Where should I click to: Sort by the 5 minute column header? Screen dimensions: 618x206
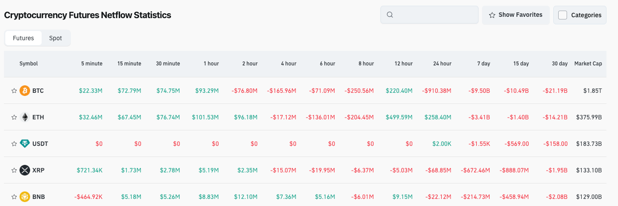tap(92, 64)
